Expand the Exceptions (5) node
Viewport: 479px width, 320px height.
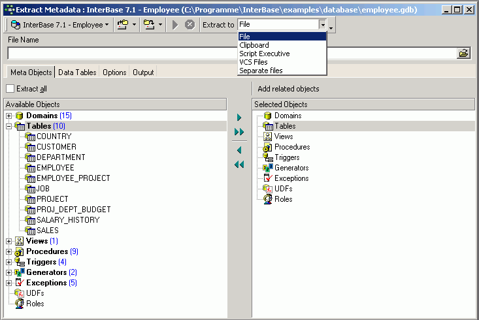pyautogui.click(x=9, y=283)
